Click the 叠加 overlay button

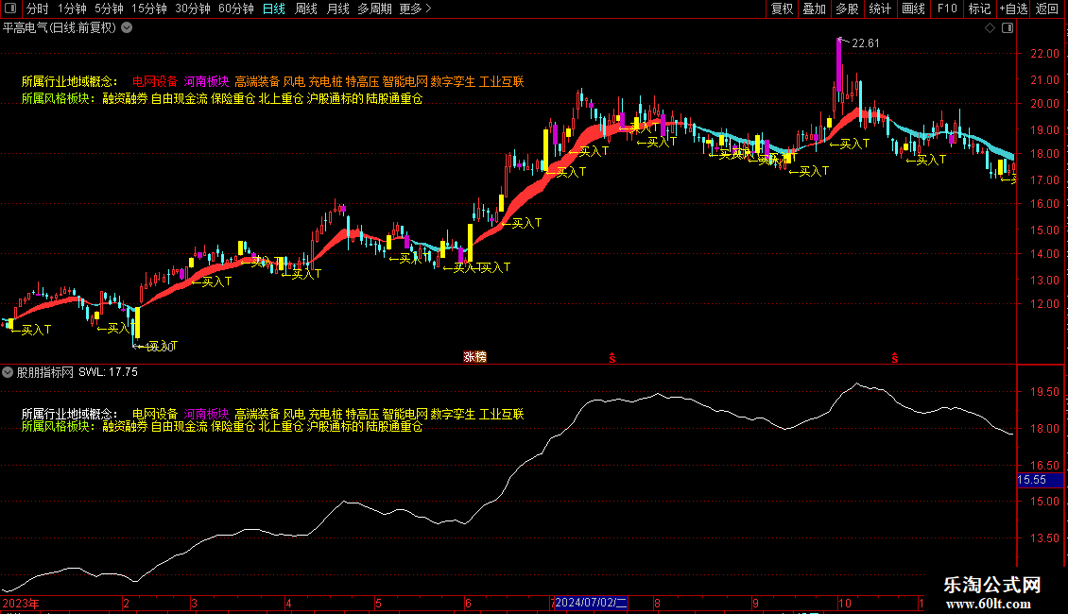pos(815,9)
